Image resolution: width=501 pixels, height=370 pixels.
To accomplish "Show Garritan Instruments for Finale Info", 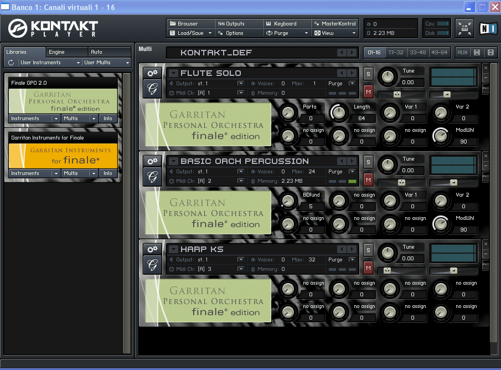I will [x=108, y=173].
